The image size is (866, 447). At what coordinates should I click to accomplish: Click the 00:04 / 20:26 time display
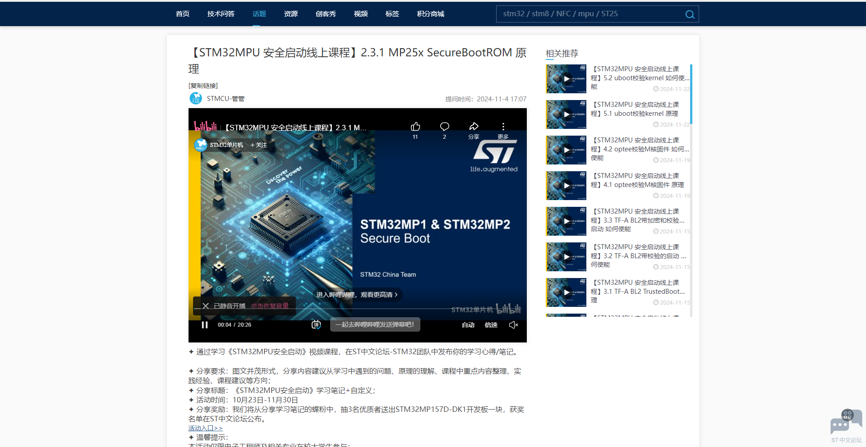click(235, 325)
